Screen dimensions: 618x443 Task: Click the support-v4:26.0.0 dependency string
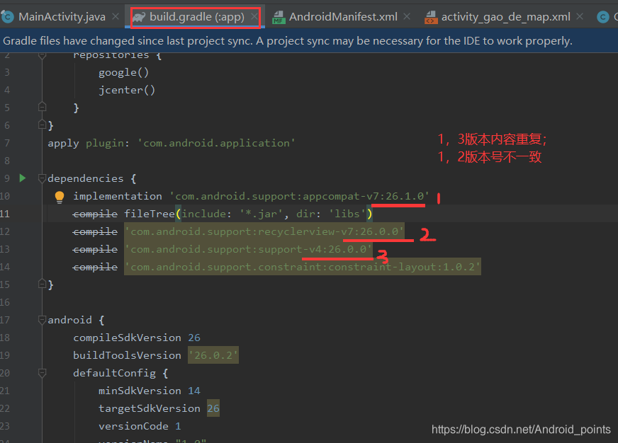pos(248,249)
